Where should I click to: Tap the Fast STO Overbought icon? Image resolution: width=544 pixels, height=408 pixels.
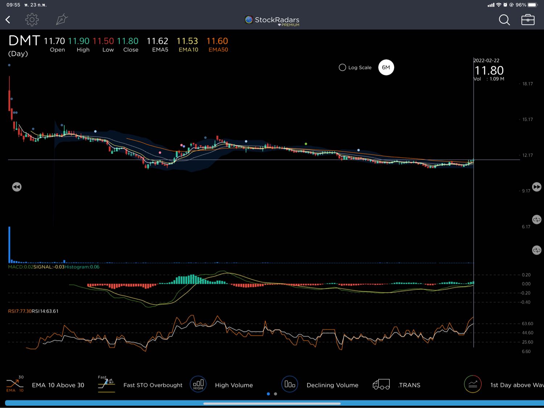pyautogui.click(x=106, y=384)
